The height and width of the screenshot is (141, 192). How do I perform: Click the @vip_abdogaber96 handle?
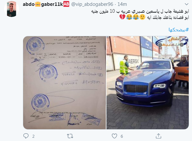(92, 4)
